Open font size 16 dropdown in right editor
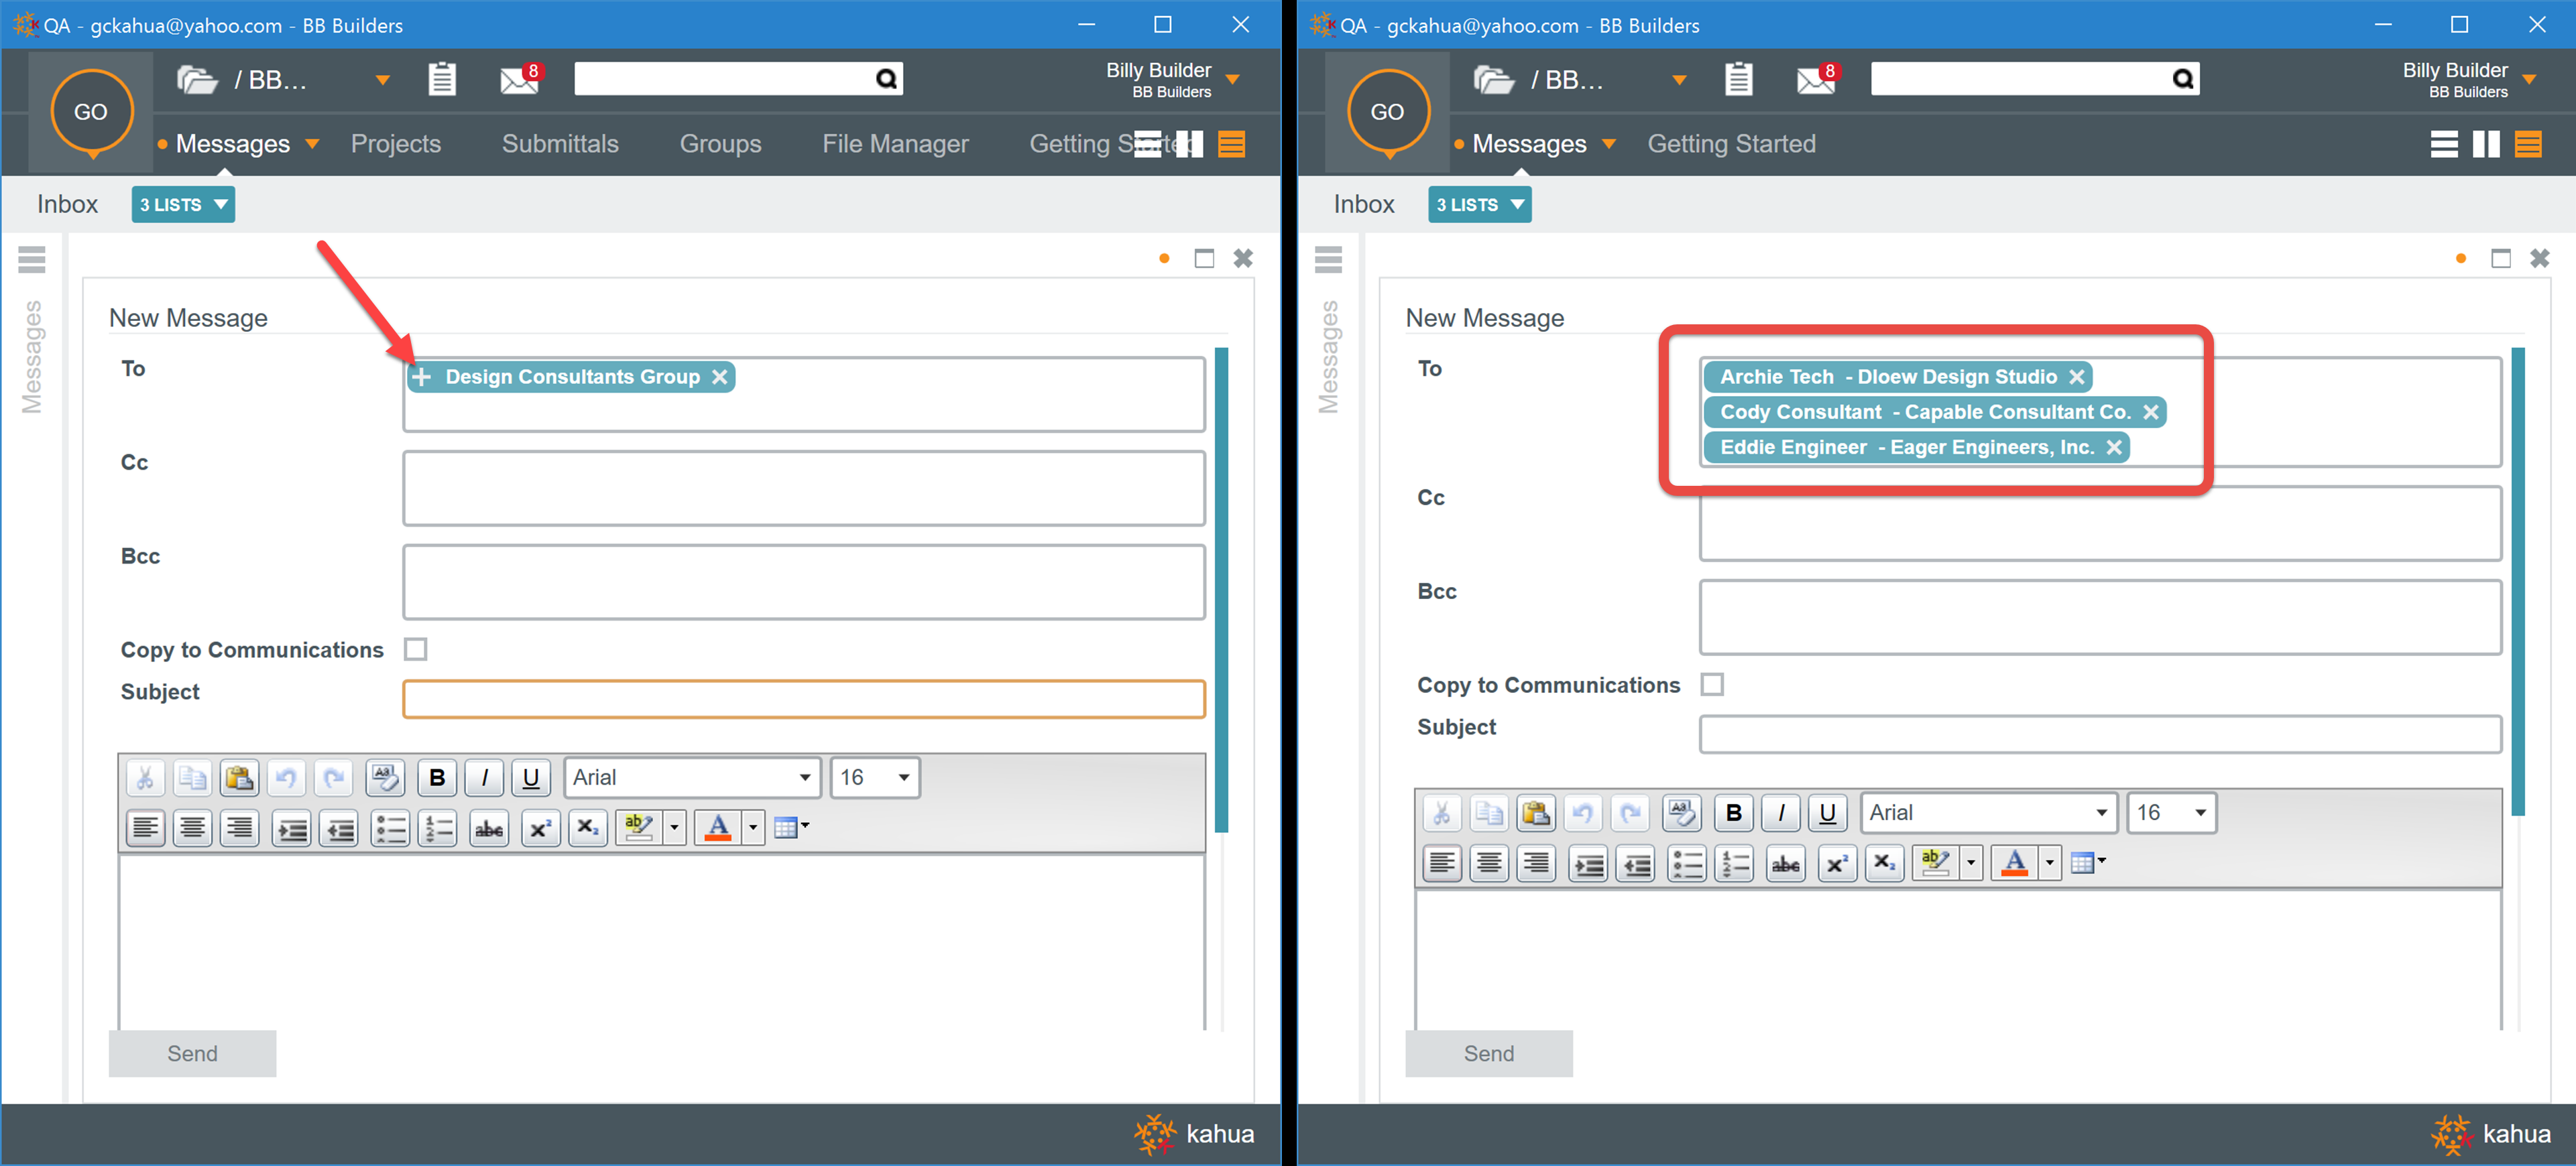 coord(2200,814)
